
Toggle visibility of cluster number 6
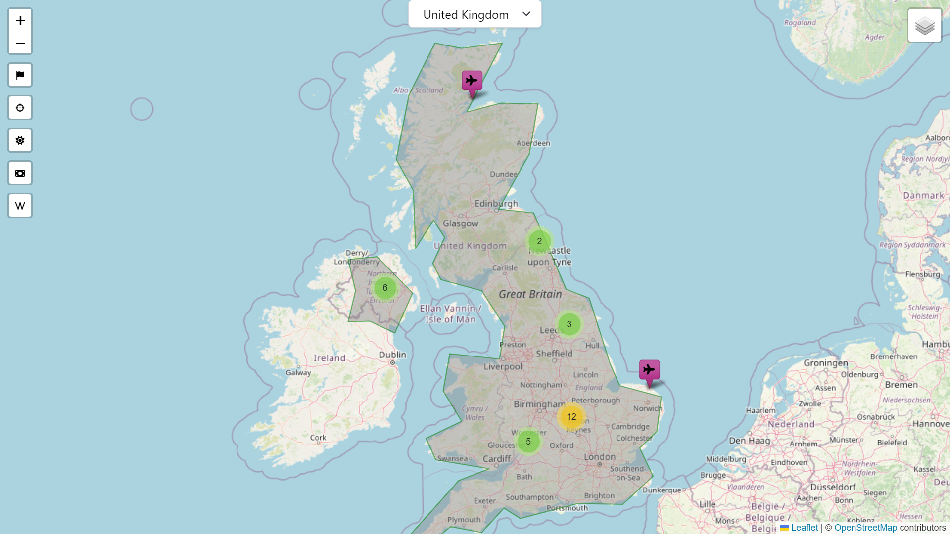(x=385, y=288)
